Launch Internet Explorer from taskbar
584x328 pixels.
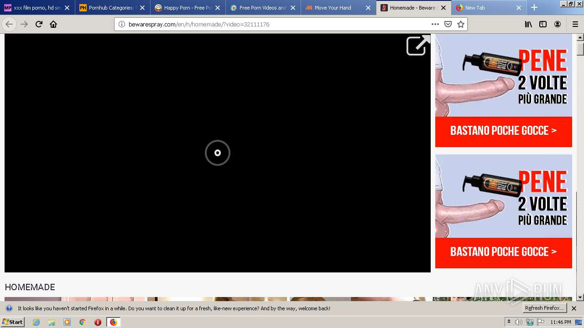(x=36, y=322)
